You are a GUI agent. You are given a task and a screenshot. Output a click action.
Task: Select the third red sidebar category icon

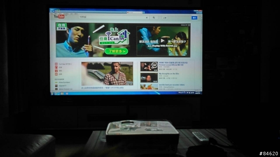(x=56, y=71)
